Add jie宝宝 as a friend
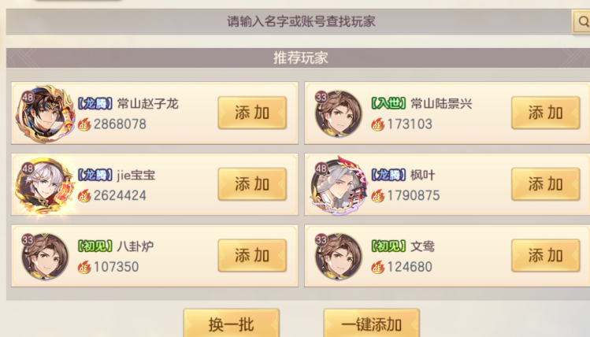 [x=252, y=184]
